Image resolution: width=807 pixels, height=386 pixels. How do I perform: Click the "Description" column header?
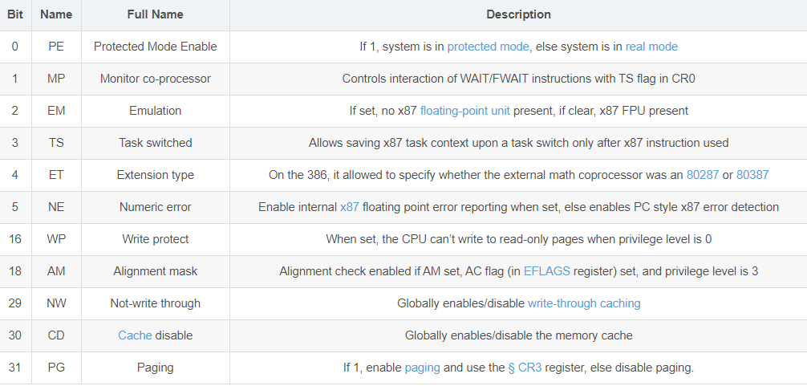click(x=518, y=14)
